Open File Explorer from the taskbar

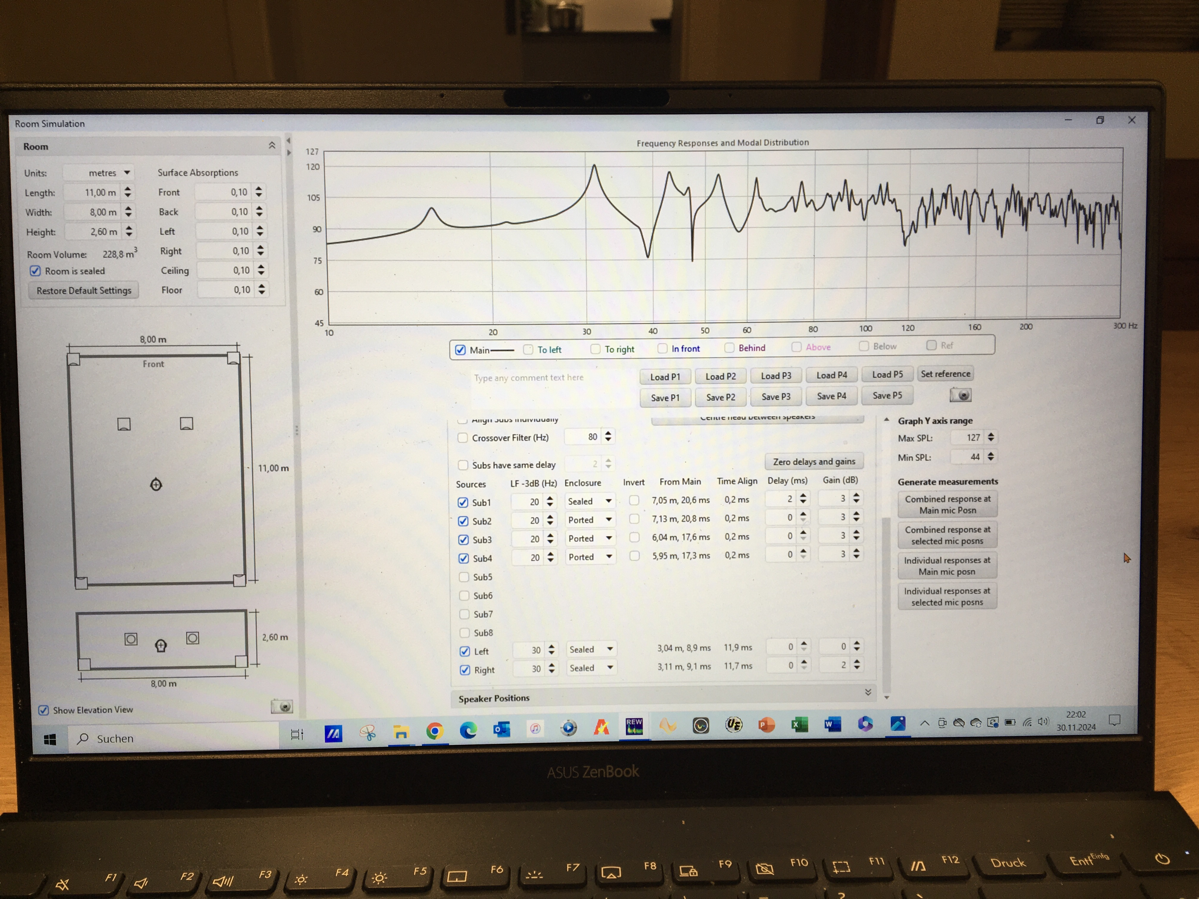401,732
